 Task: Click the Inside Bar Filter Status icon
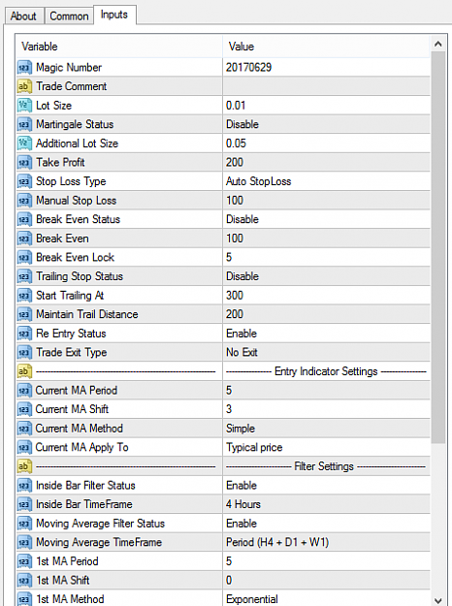tap(24, 486)
